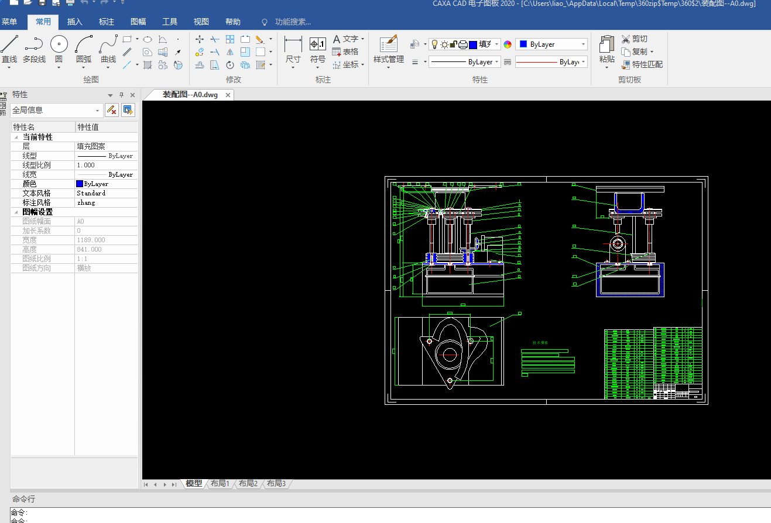Open the 帮助 ribbon tab
771x523 pixels.
coord(233,22)
